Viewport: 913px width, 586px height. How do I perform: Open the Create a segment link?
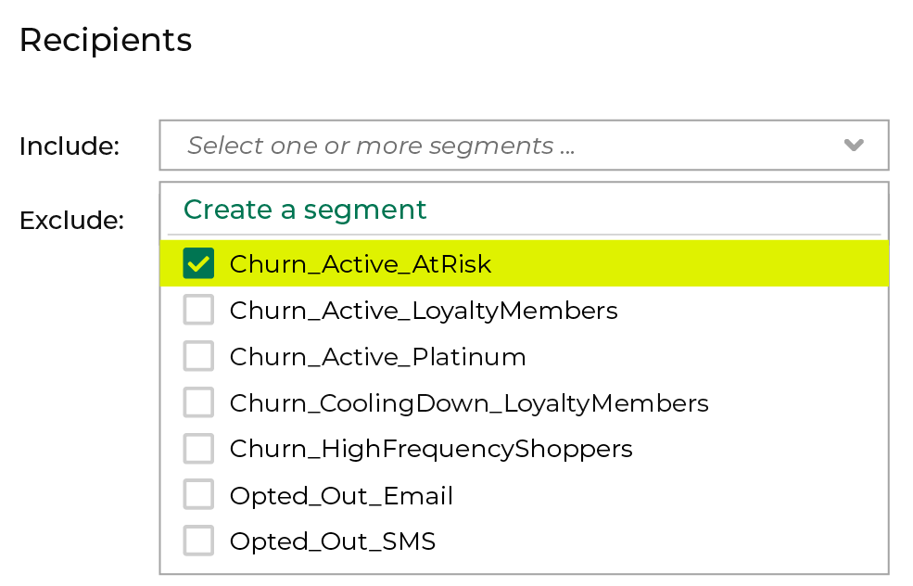305,210
